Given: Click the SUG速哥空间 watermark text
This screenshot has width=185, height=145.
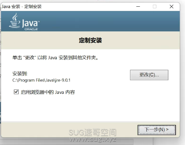Looking at the screenshot, I should click(x=92, y=132).
